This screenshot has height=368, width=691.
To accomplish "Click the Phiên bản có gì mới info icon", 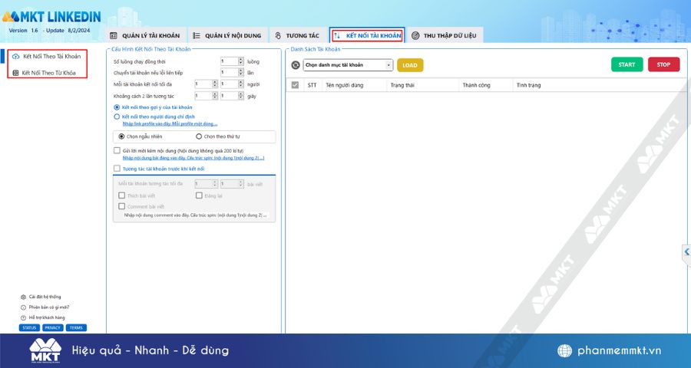I will tap(23, 307).
